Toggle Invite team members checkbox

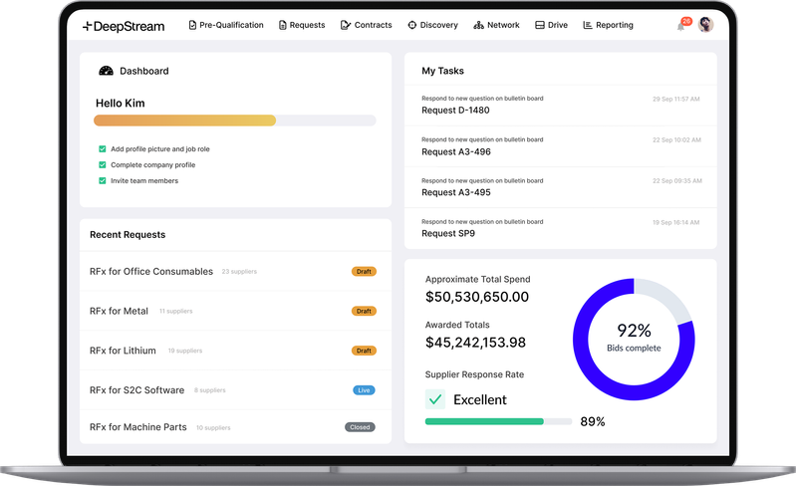[x=102, y=180]
